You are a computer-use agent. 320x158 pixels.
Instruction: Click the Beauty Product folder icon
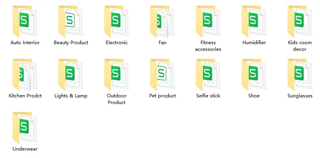coord(71,21)
